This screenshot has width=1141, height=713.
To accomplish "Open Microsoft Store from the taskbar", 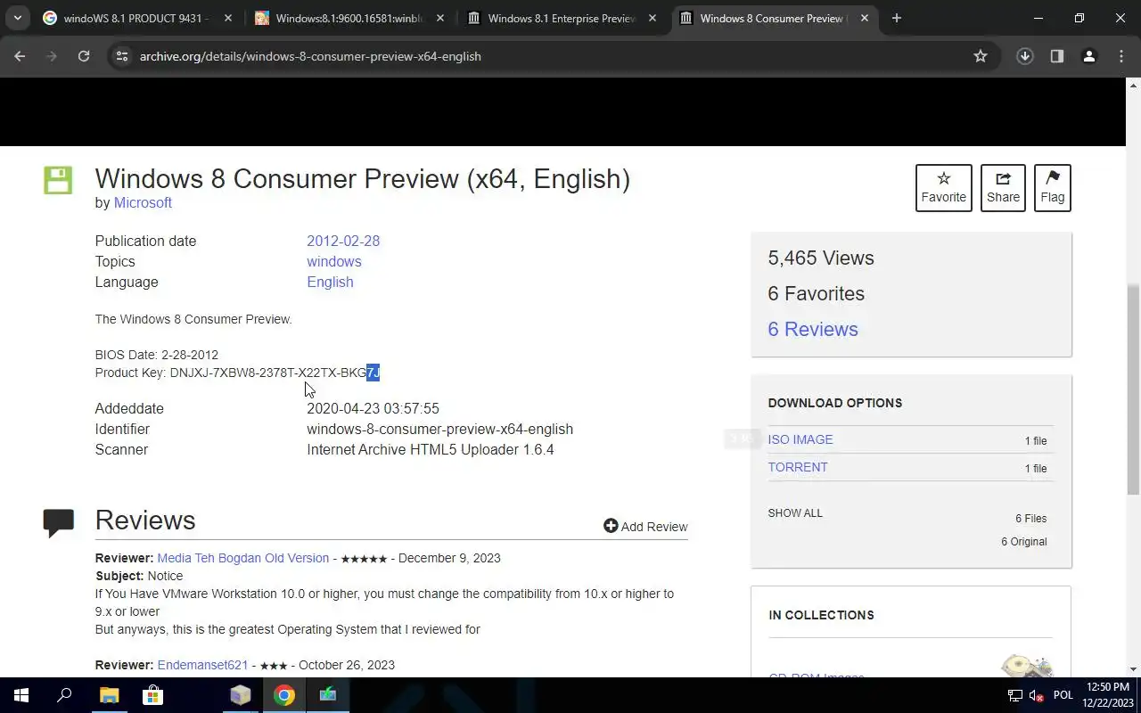I will pos(152,695).
